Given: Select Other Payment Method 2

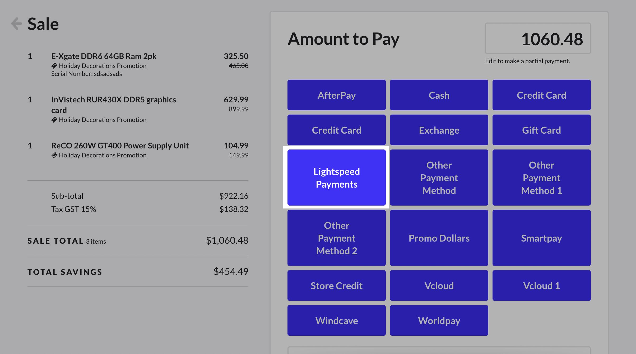Looking at the screenshot, I should (x=336, y=238).
